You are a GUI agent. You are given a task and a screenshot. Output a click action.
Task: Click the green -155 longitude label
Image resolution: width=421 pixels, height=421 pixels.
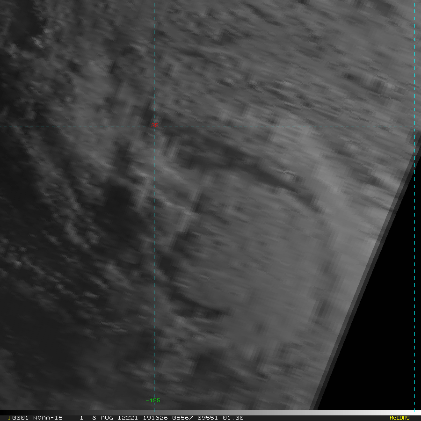(x=153, y=400)
